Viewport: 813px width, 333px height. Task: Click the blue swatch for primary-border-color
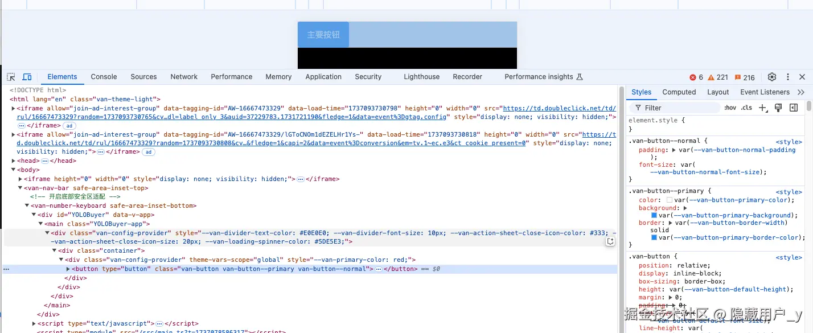[654, 237]
